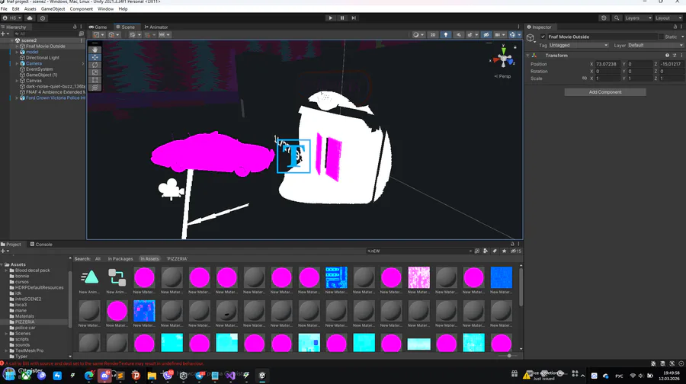Toggle the scene Gizmos button
The height and width of the screenshot is (384, 686).
point(512,35)
